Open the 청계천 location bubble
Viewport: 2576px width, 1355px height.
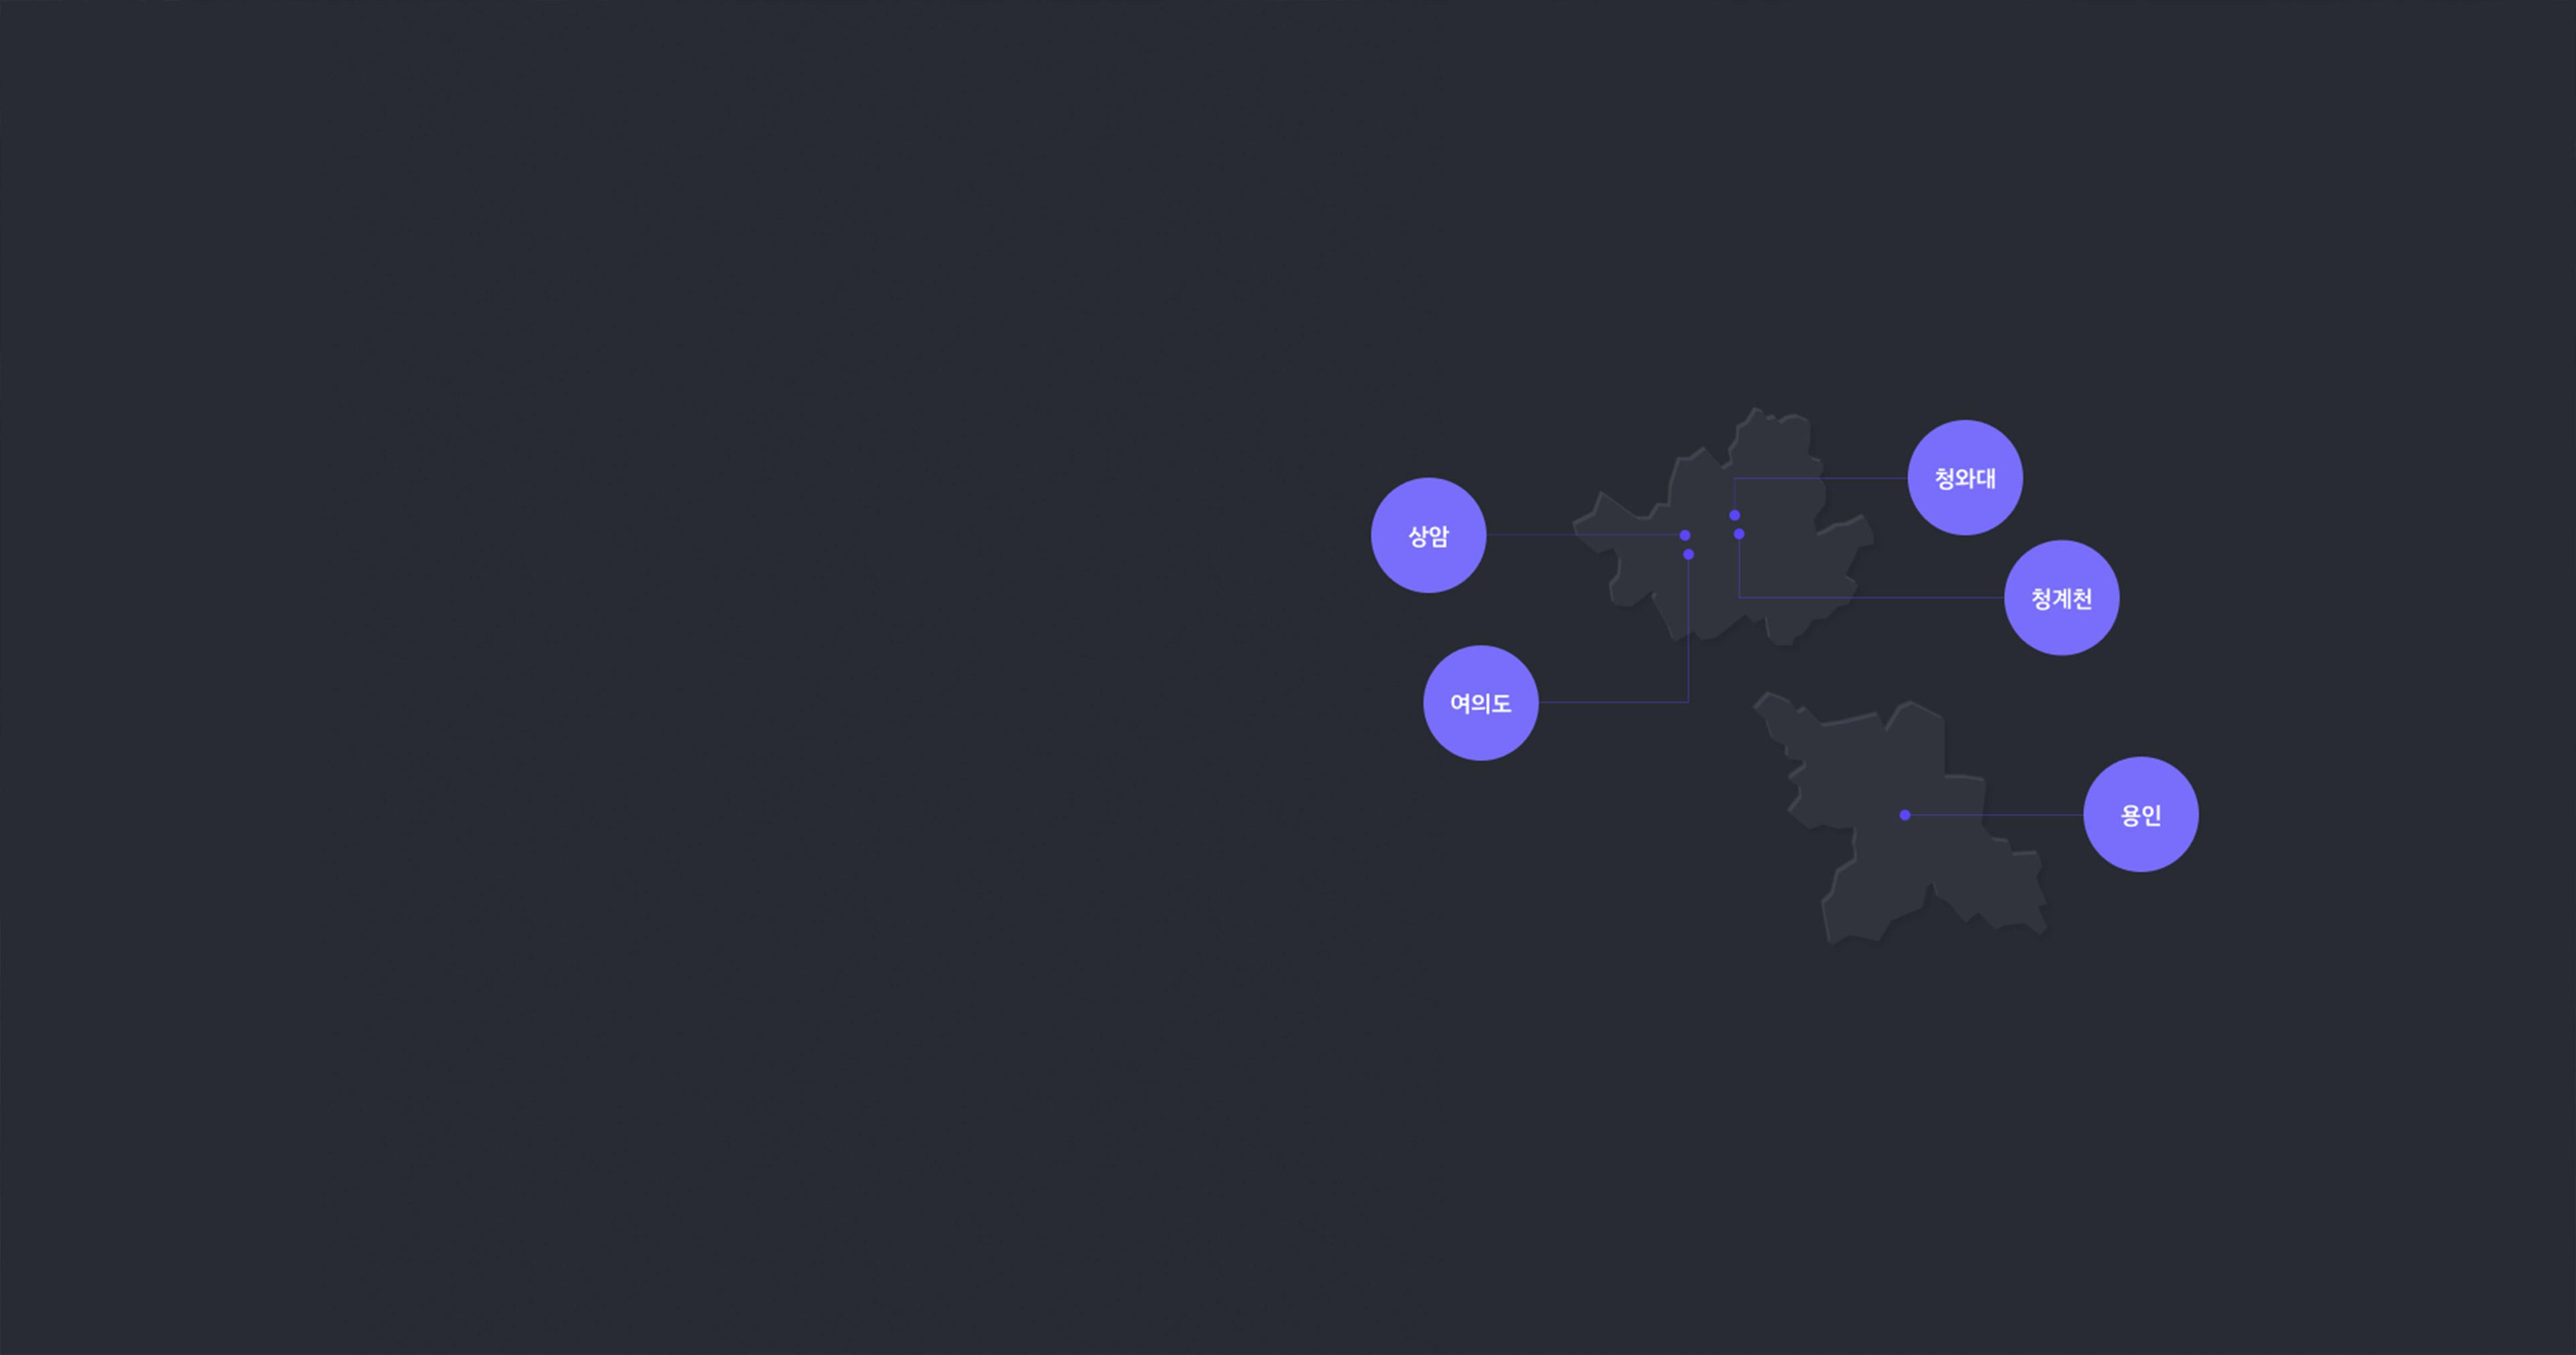click(2061, 598)
